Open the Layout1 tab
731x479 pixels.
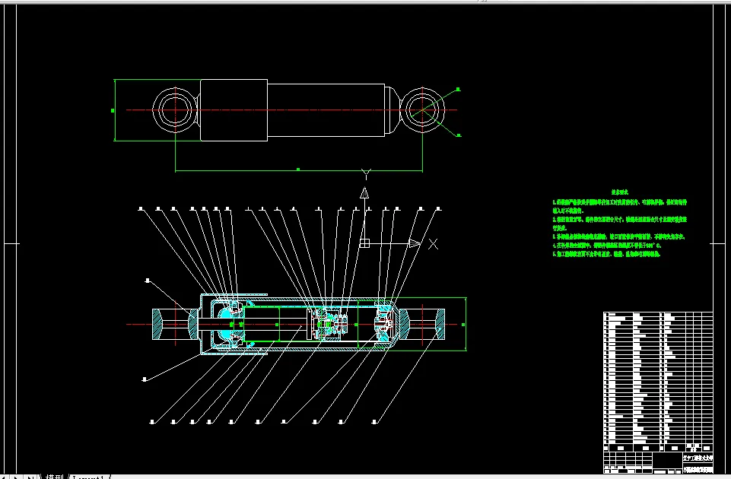(89, 477)
